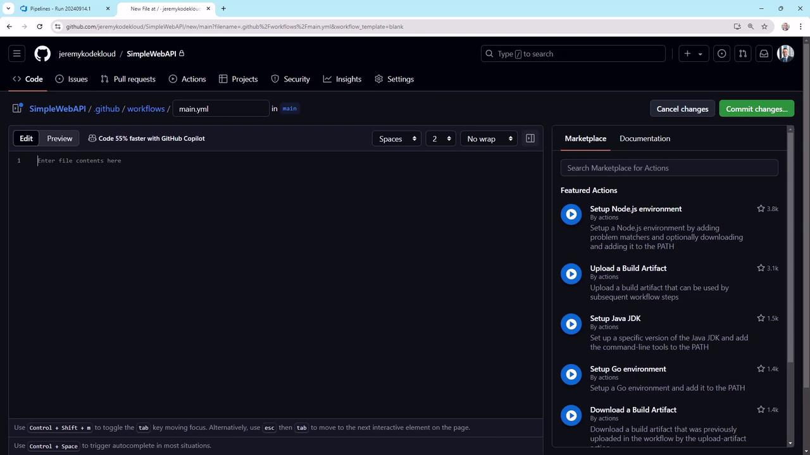Select the Edit view toggle

26,138
